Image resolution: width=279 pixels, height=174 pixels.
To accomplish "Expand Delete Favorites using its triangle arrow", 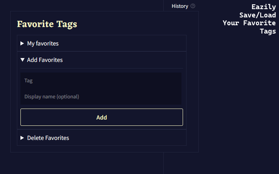I will (x=22, y=138).
